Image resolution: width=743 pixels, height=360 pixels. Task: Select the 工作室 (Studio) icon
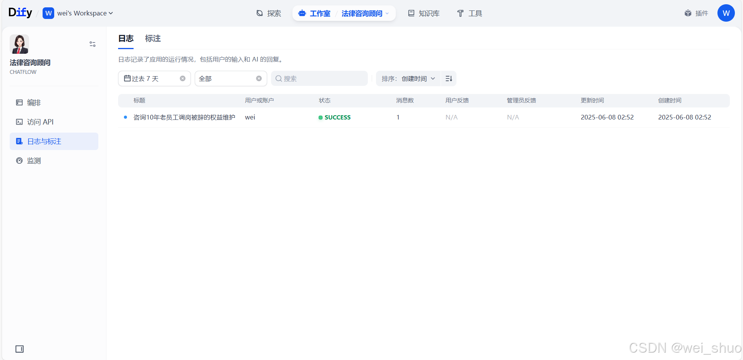tap(302, 13)
